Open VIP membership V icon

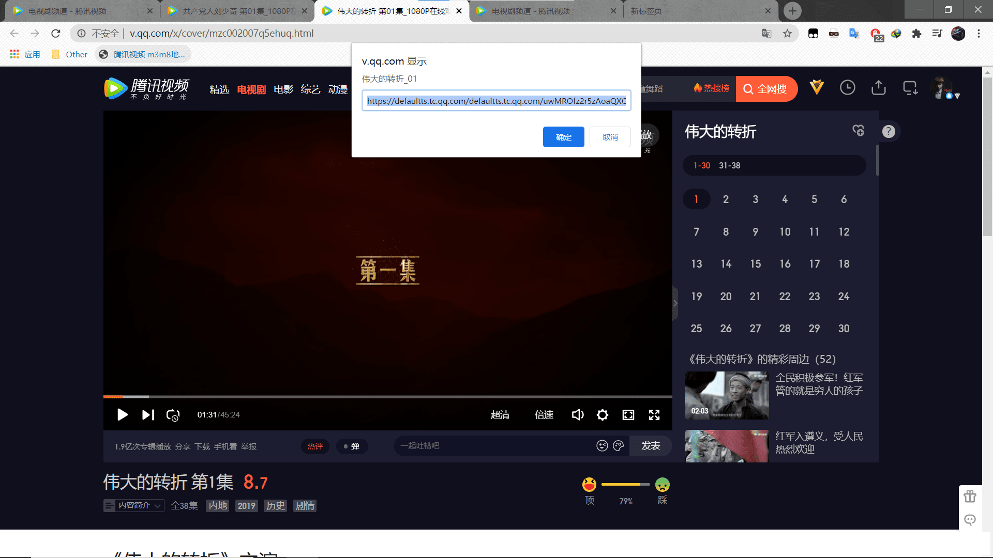[817, 87]
